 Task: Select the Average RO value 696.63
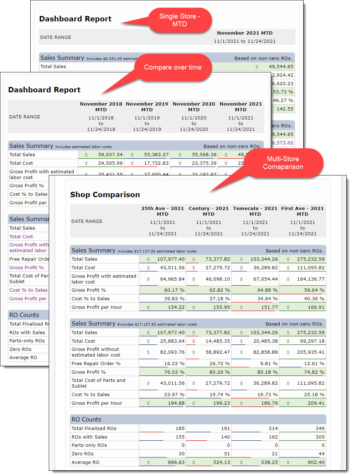coord(176,462)
